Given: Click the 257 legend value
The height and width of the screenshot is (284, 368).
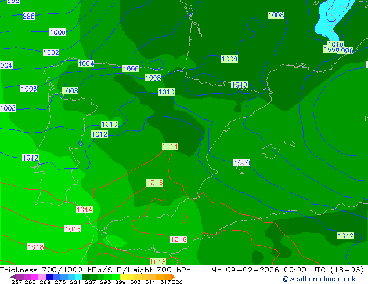Looking at the screenshot, I should pos(17,282).
